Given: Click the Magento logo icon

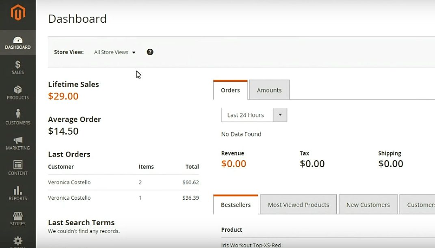Looking at the screenshot, I should (18, 13).
